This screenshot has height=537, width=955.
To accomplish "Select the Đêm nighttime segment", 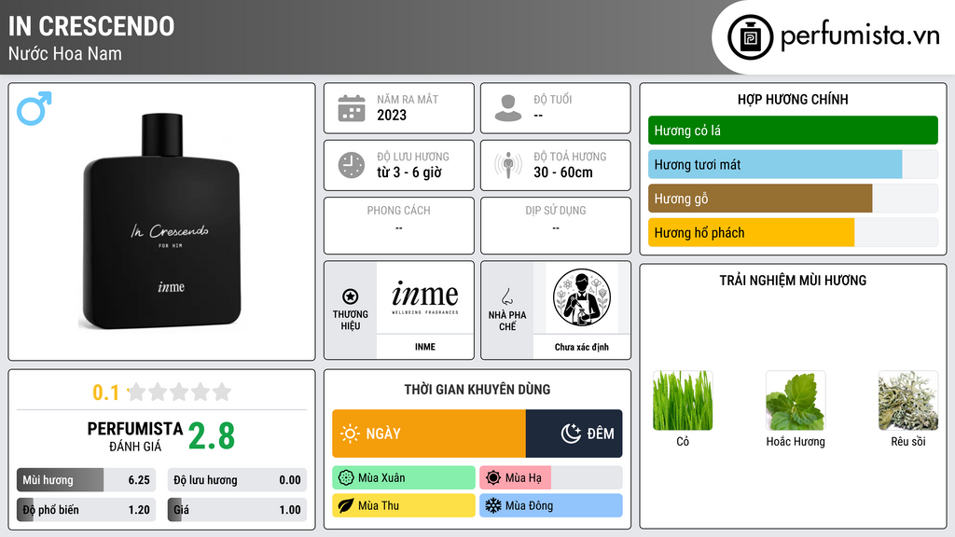I will (574, 434).
